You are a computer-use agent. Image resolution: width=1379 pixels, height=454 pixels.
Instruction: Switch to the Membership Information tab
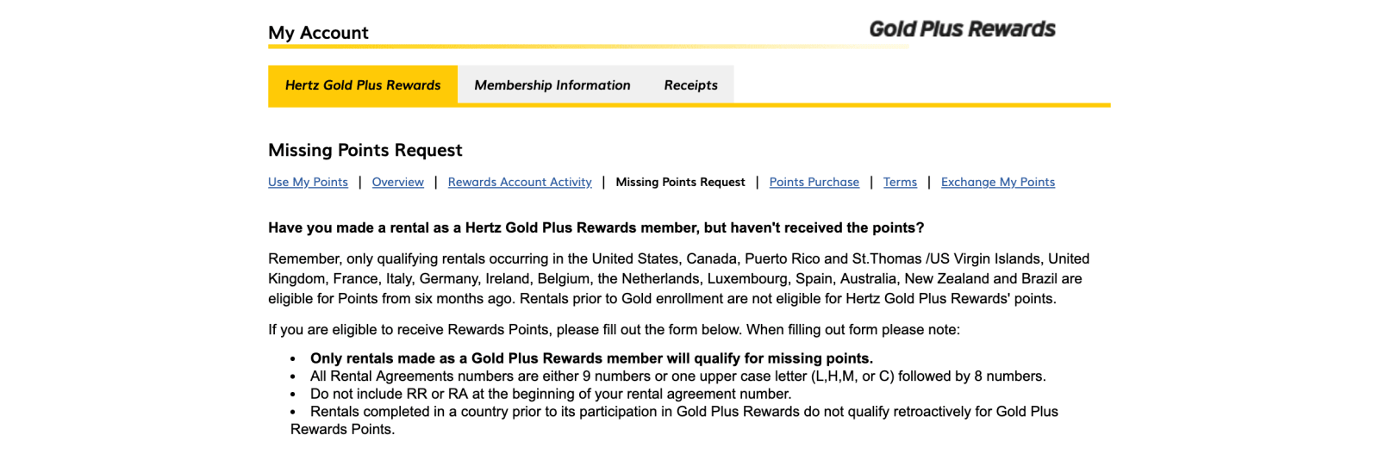(x=552, y=85)
